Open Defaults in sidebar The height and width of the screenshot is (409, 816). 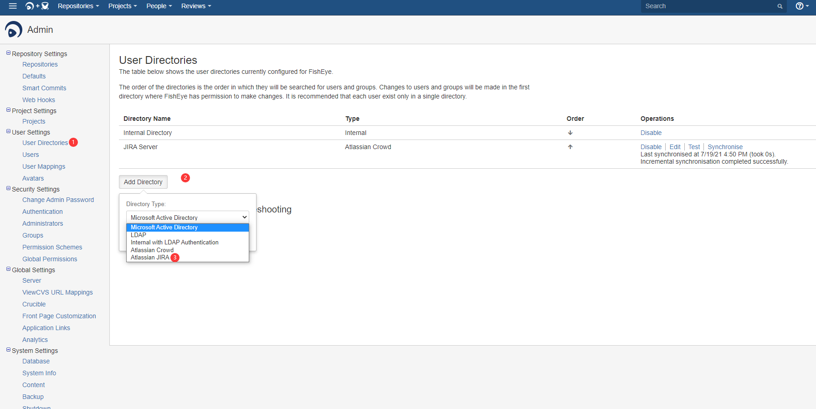coord(34,76)
